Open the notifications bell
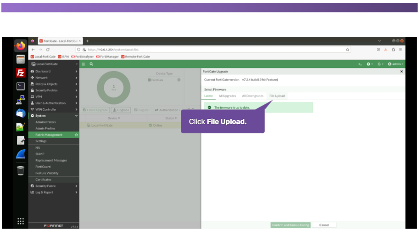 (380, 64)
